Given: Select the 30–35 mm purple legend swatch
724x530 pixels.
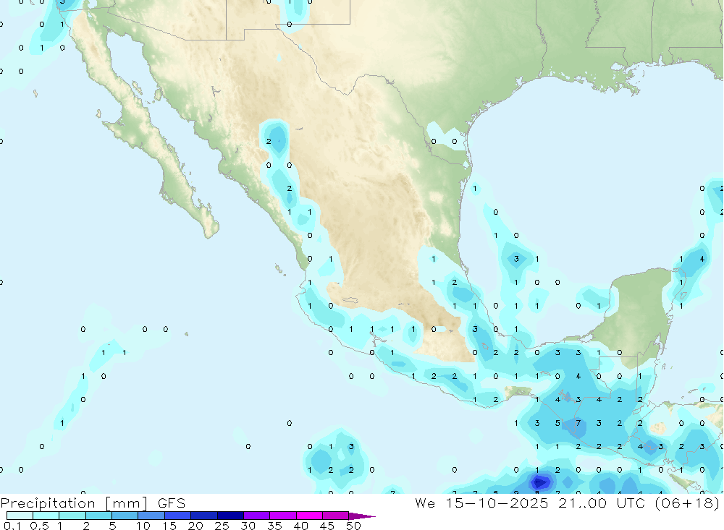Looking at the screenshot, I should click(x=257, y=516).
